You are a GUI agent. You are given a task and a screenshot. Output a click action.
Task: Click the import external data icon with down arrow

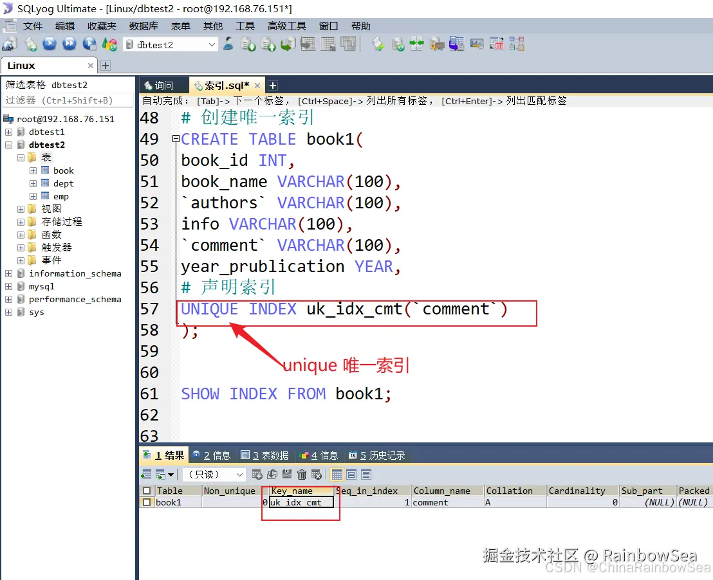(248, 44)
